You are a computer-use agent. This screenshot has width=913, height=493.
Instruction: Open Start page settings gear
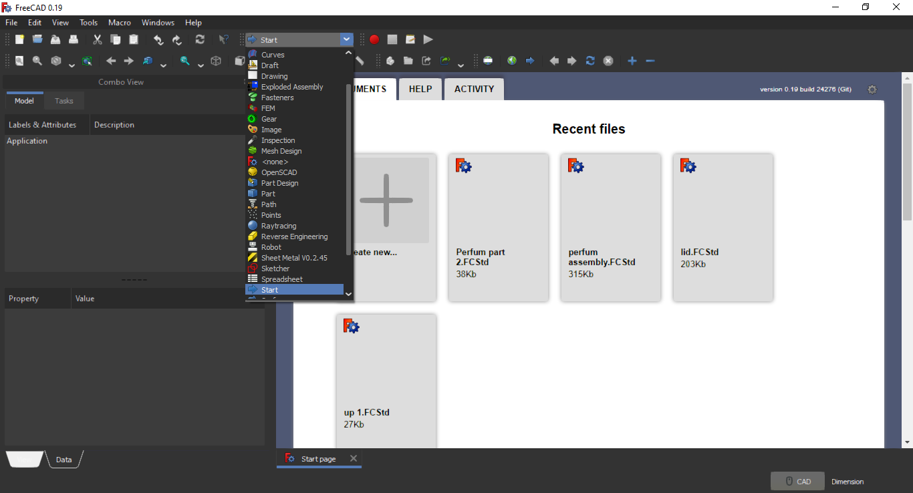click(x=872, y=90)
